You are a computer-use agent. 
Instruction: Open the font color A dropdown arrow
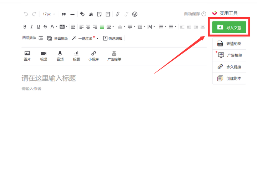[56, 26]
